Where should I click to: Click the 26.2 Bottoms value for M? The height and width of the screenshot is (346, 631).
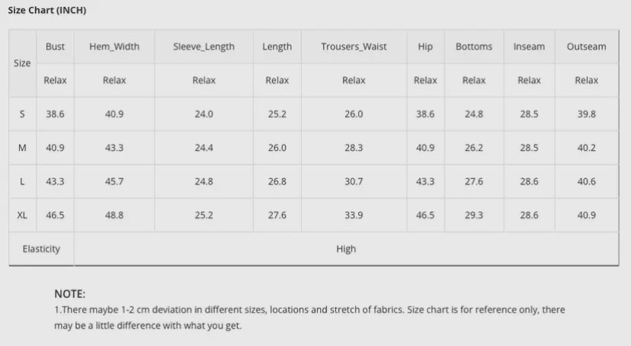coord(474,148)
